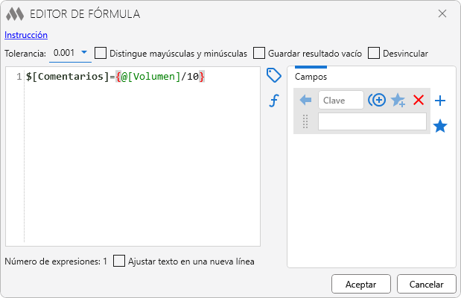Click the tag icon beside the formula editor
The width and height of the screenshot is (461, 298).
[x=273, y=75]
